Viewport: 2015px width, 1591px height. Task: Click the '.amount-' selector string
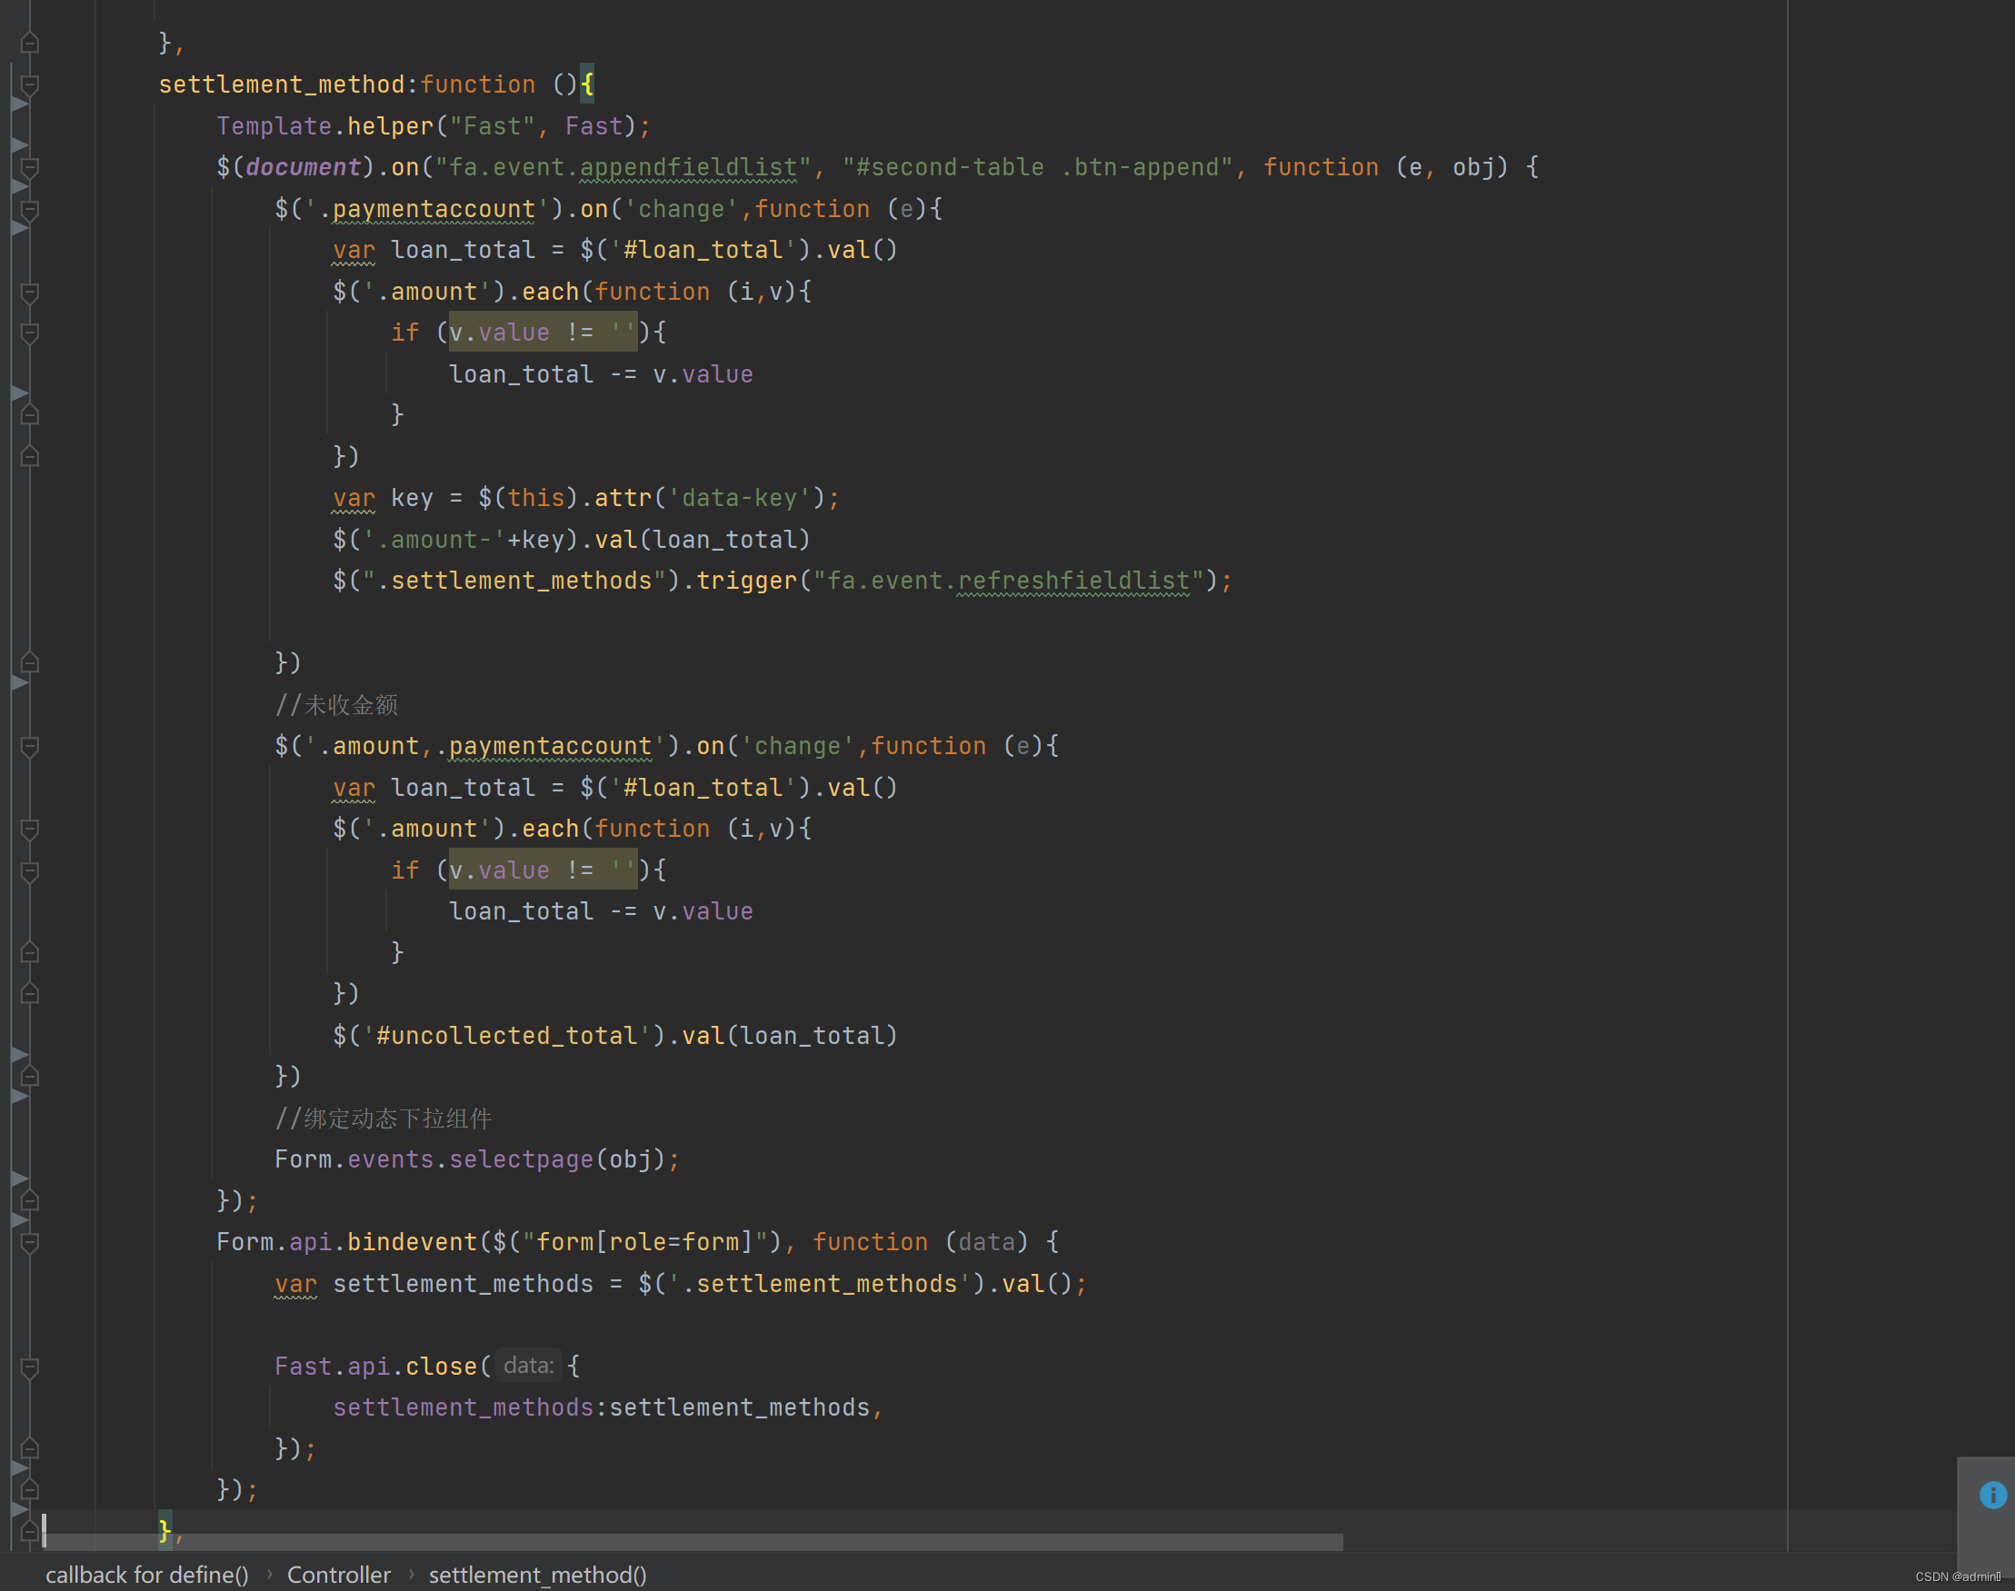(434, 540)
